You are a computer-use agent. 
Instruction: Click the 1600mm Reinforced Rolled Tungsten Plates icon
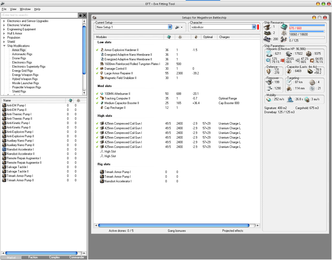tap(102, 64)
